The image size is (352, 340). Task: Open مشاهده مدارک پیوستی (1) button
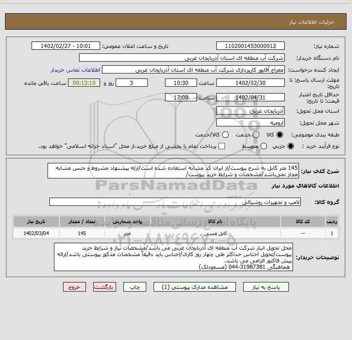(x=195, y=287)
